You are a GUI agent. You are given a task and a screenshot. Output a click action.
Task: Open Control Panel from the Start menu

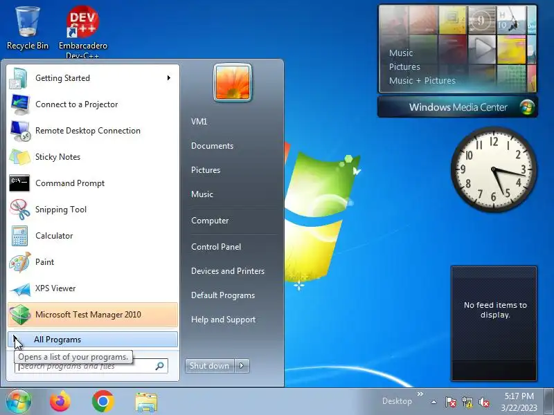[x=216, y=247]
